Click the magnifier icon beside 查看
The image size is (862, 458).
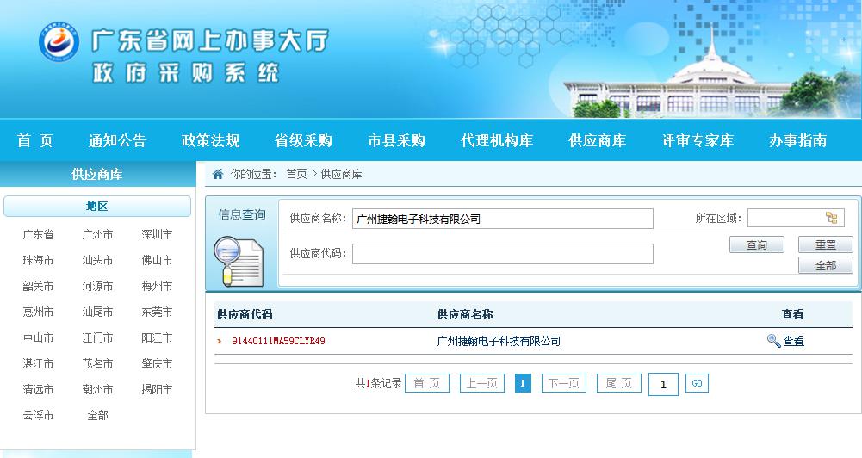[x=773, y=342]
